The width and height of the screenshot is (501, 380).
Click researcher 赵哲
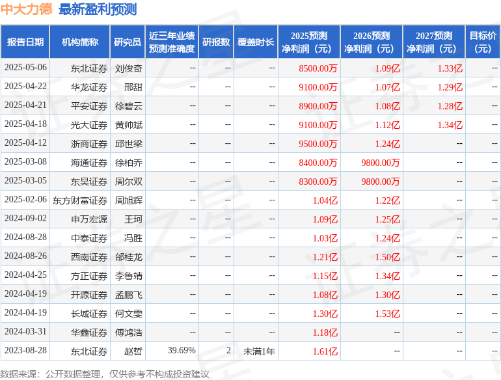coord(133,351)
